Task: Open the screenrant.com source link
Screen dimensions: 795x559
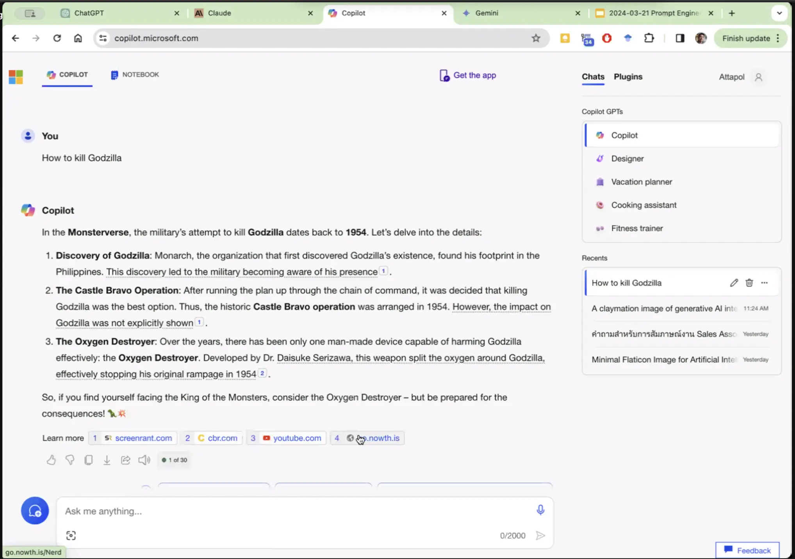Action: click(x=133, y=438)
